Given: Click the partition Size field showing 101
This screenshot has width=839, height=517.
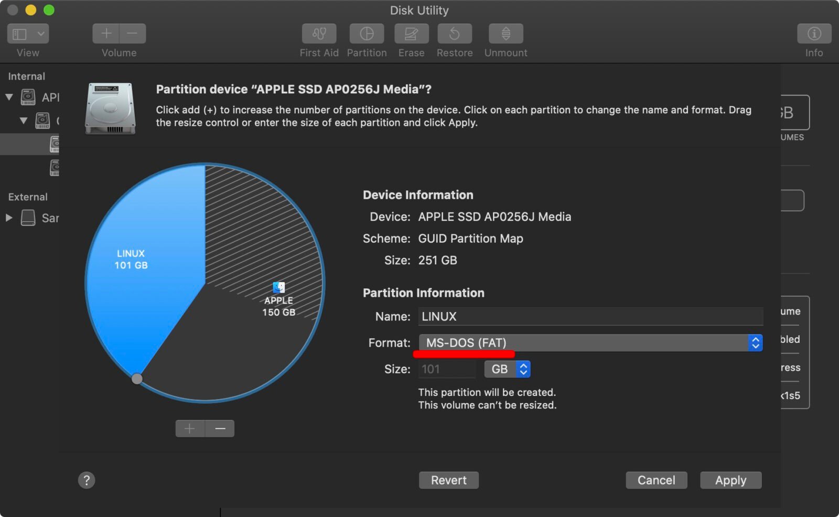Looking at the screenshot, I should [x=447, y=369].
